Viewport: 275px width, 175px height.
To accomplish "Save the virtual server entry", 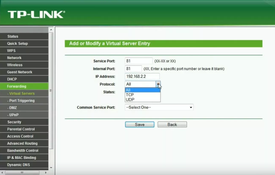I will tap(140, 125).
